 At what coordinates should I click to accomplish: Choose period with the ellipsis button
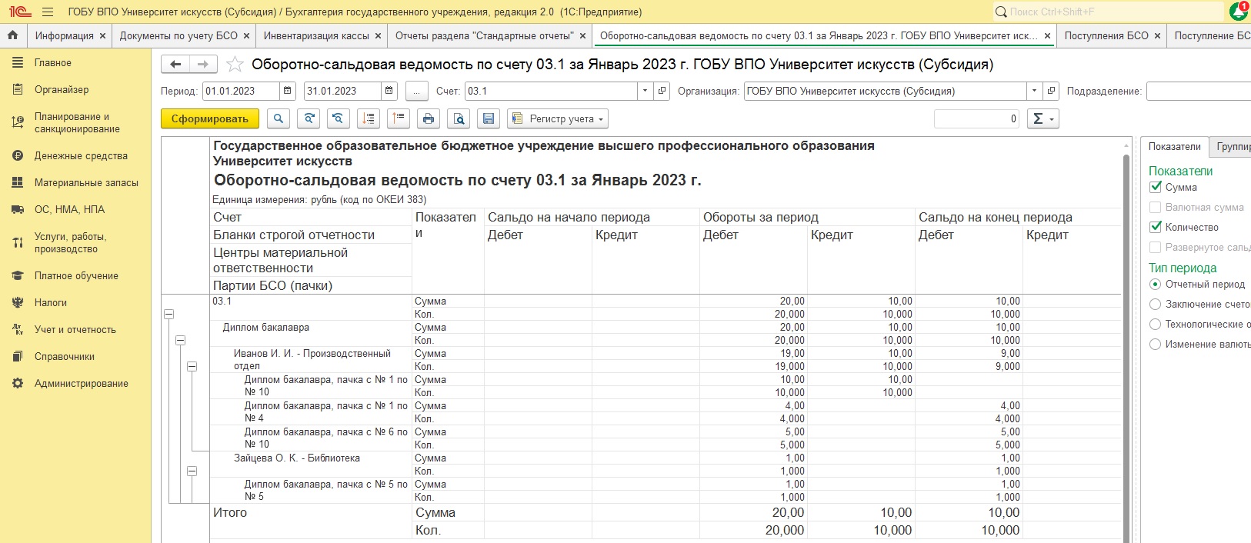click(416, 91)
